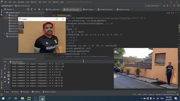The width and height of the screenshot is (180, 101).
Task: Open the Edit menu
Action: pos(10,2)
